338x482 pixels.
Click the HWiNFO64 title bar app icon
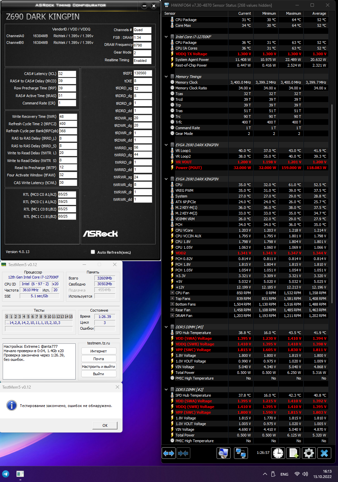tap(167, 5)
